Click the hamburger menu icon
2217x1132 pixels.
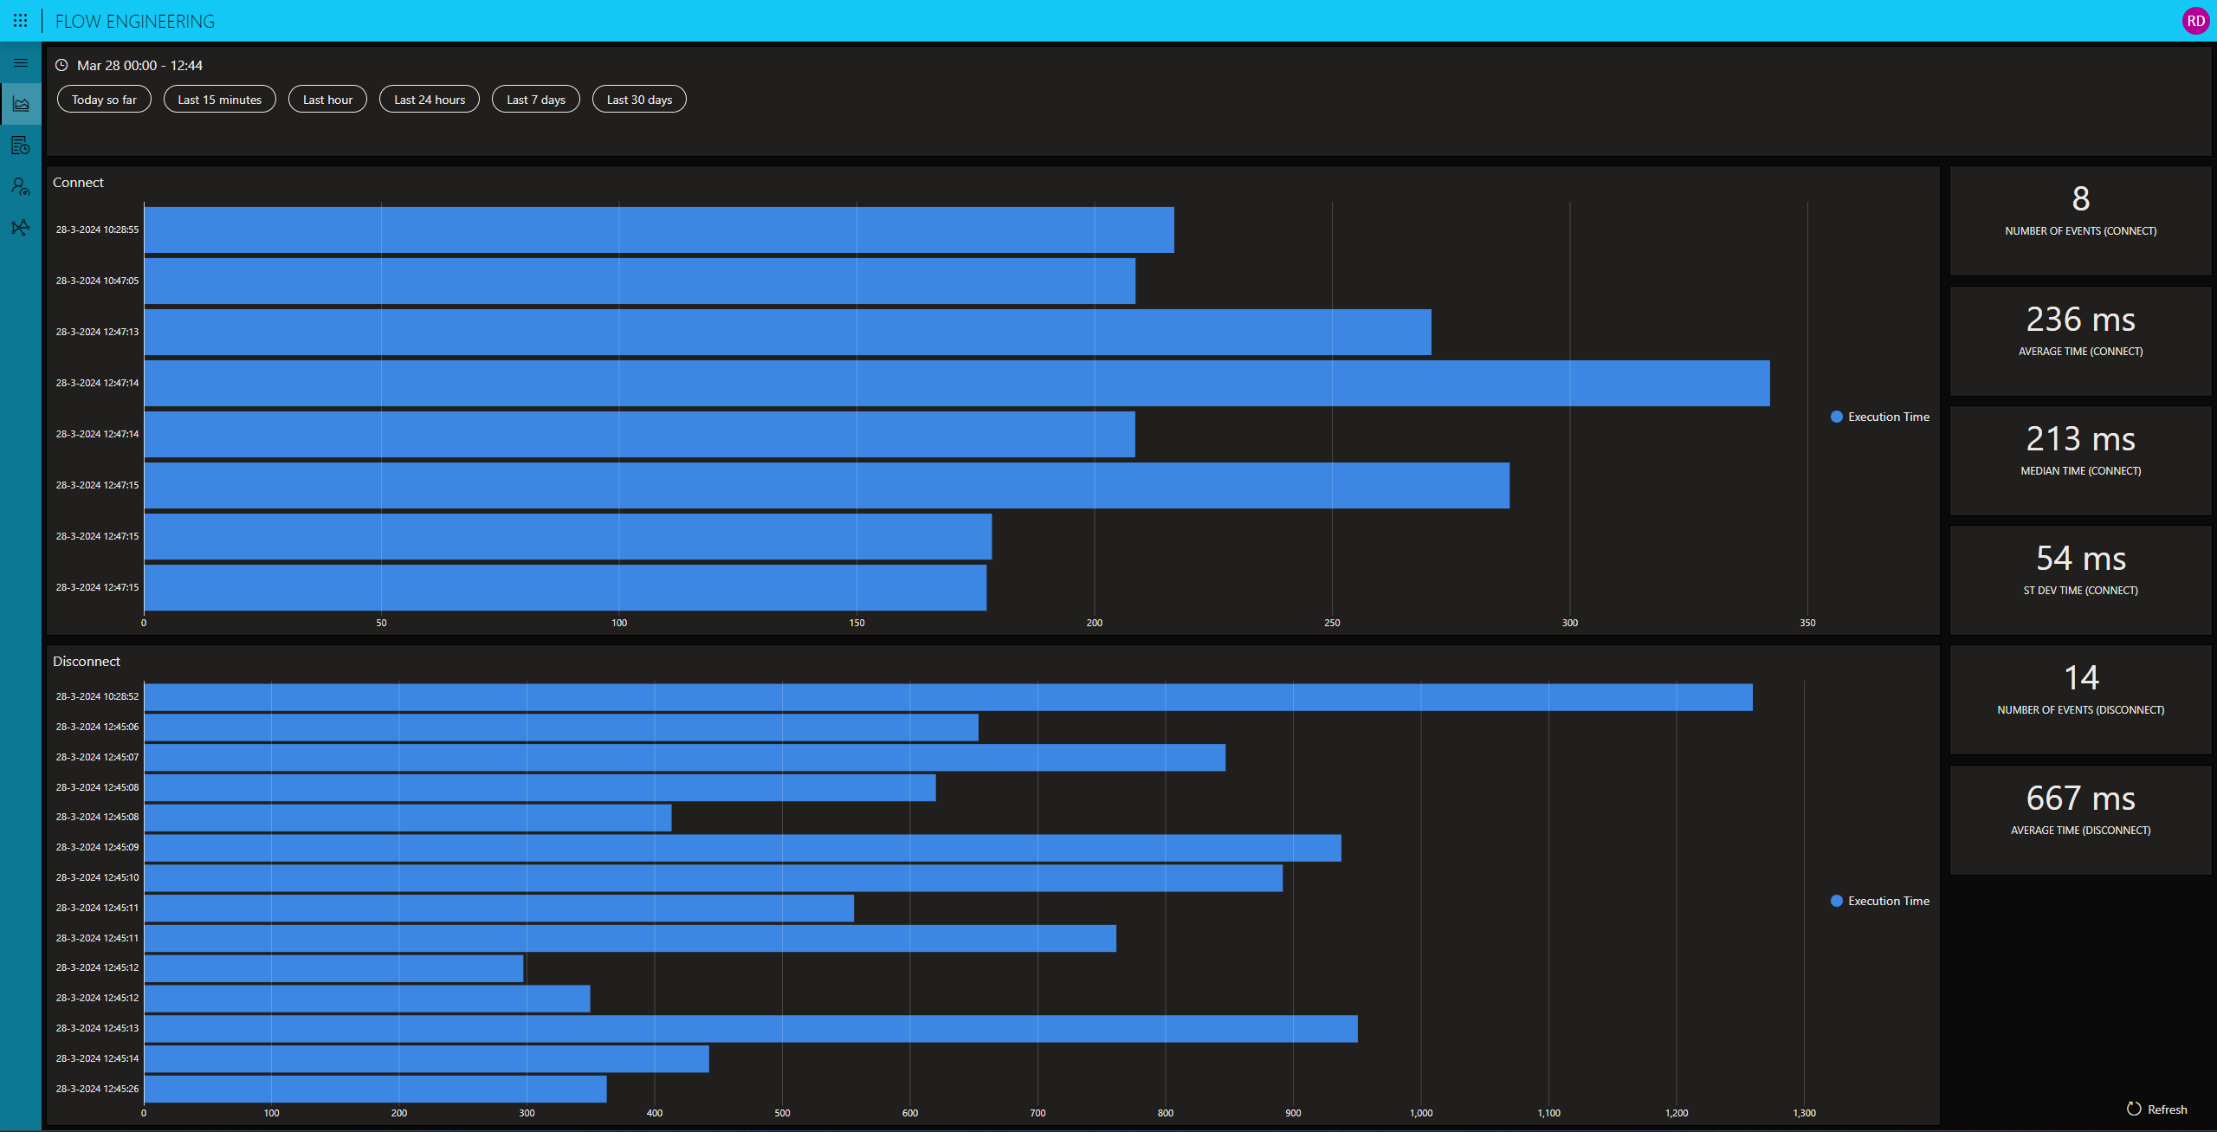pyautogui.click(x=20, y=62)
